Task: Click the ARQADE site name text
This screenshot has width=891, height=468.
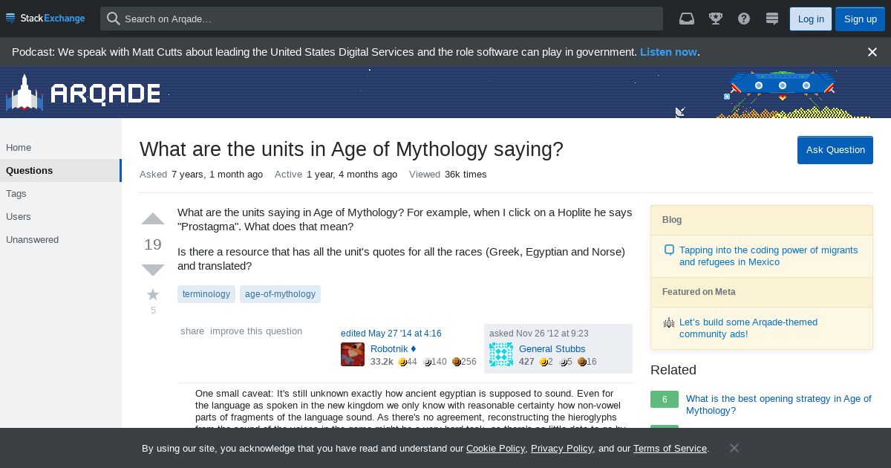Action: pos(105,94)
